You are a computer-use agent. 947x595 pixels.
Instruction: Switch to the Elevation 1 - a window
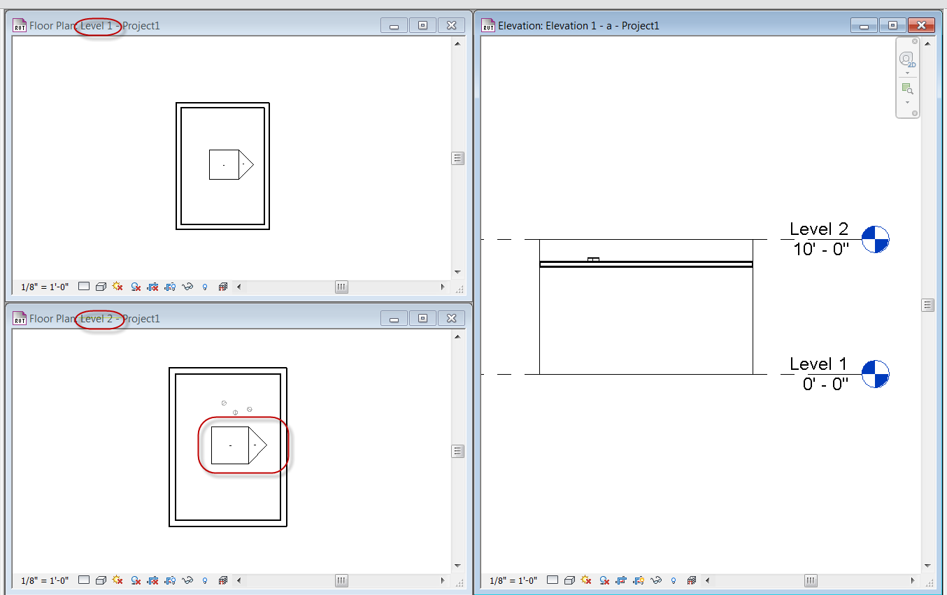click(629, 25)
